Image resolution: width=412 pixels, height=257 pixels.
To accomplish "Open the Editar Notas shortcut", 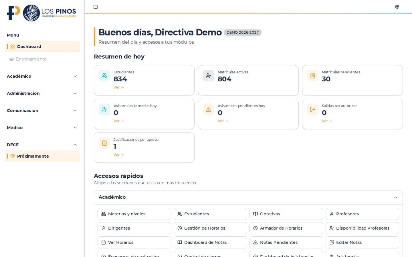I will pos(362,242).
